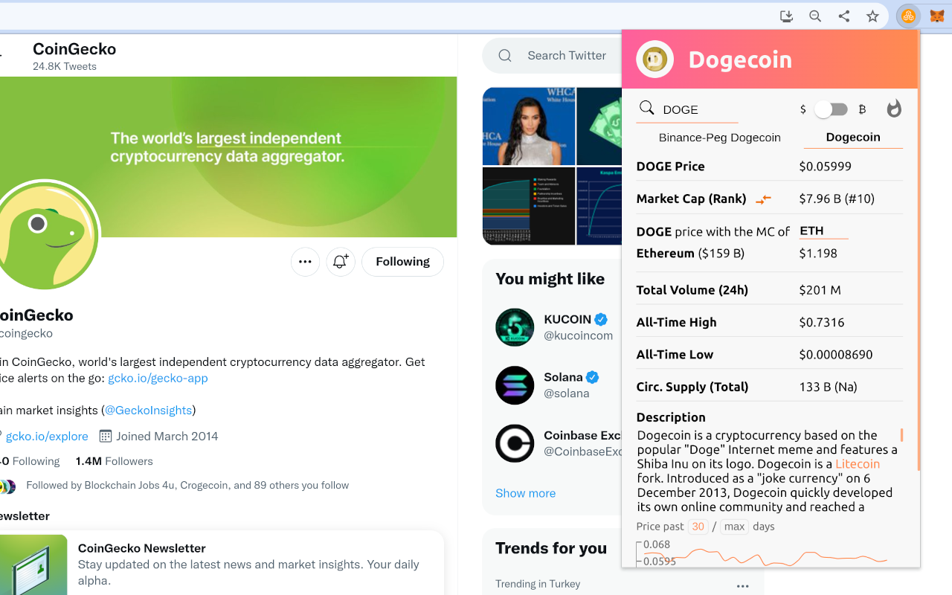Open the Litecoin link in description

[x=858, y=463]
